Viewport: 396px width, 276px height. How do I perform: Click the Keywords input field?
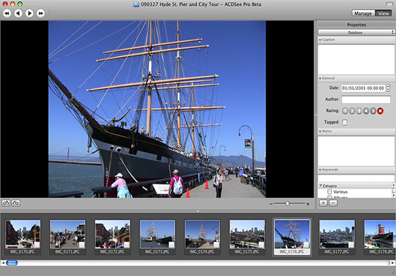356,178
